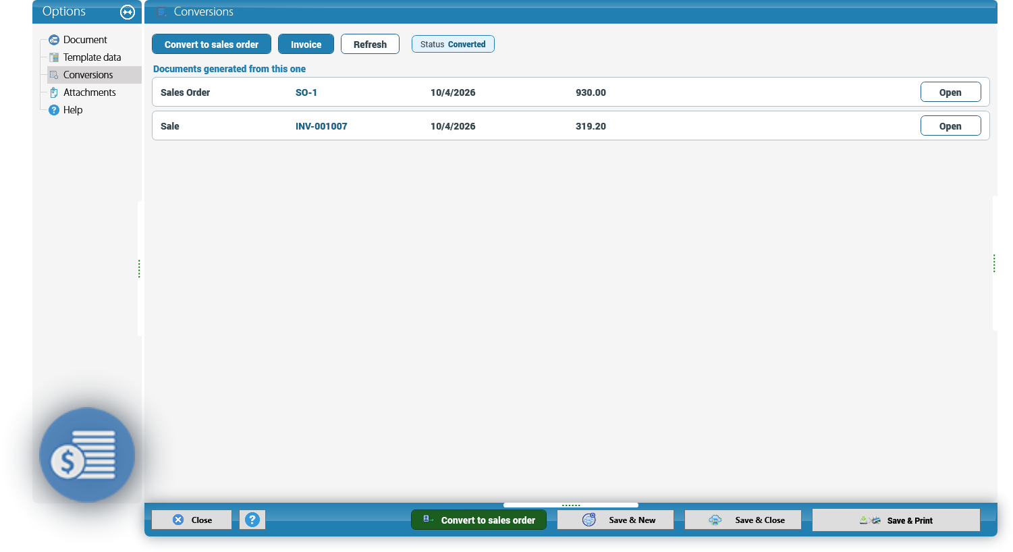The width and height of the screenshot is (1013, 552).
Task: Click top Convert to sales order button
Action: click(211, 44)
